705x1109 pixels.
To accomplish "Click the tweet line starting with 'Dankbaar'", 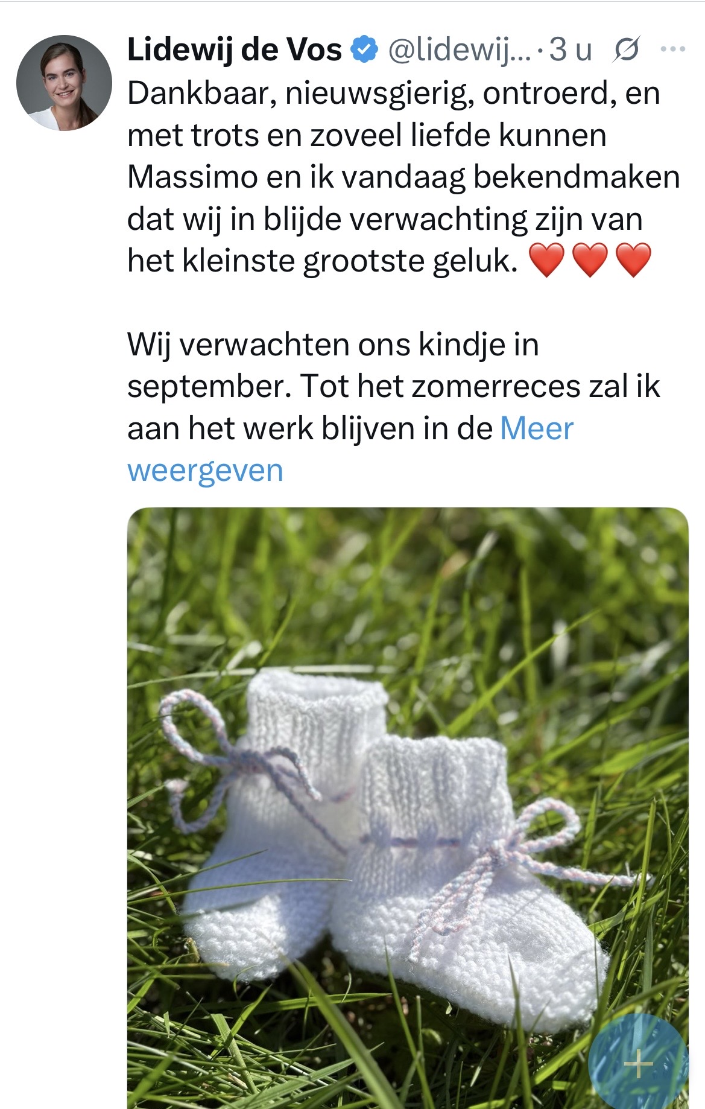I will click(394, 94).
